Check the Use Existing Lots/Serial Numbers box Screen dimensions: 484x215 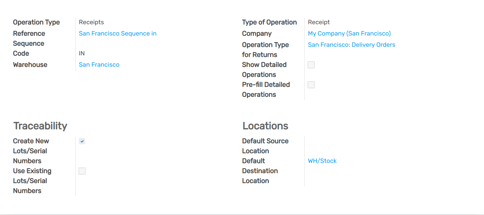[82, 171]
